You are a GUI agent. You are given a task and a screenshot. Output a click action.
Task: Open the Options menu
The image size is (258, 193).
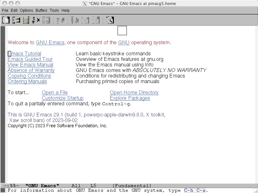point(26,10)
